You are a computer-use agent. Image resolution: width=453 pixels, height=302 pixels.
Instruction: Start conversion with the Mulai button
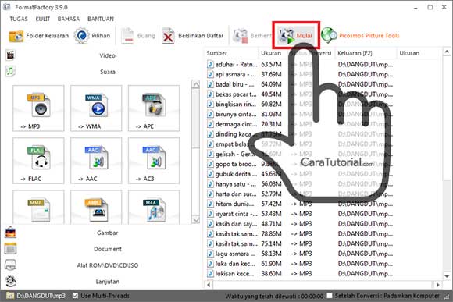(295, 36)
